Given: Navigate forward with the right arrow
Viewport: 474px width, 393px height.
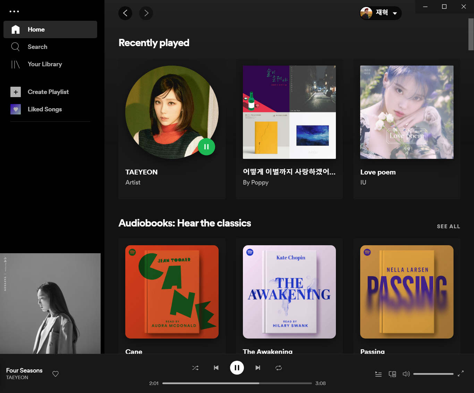Looking at the screenshot, I should point(146,13).
